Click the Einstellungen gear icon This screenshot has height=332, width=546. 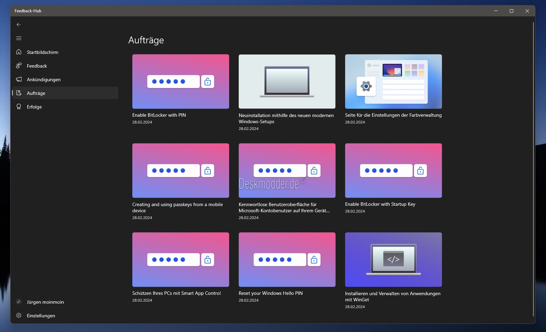pos(19,315)
